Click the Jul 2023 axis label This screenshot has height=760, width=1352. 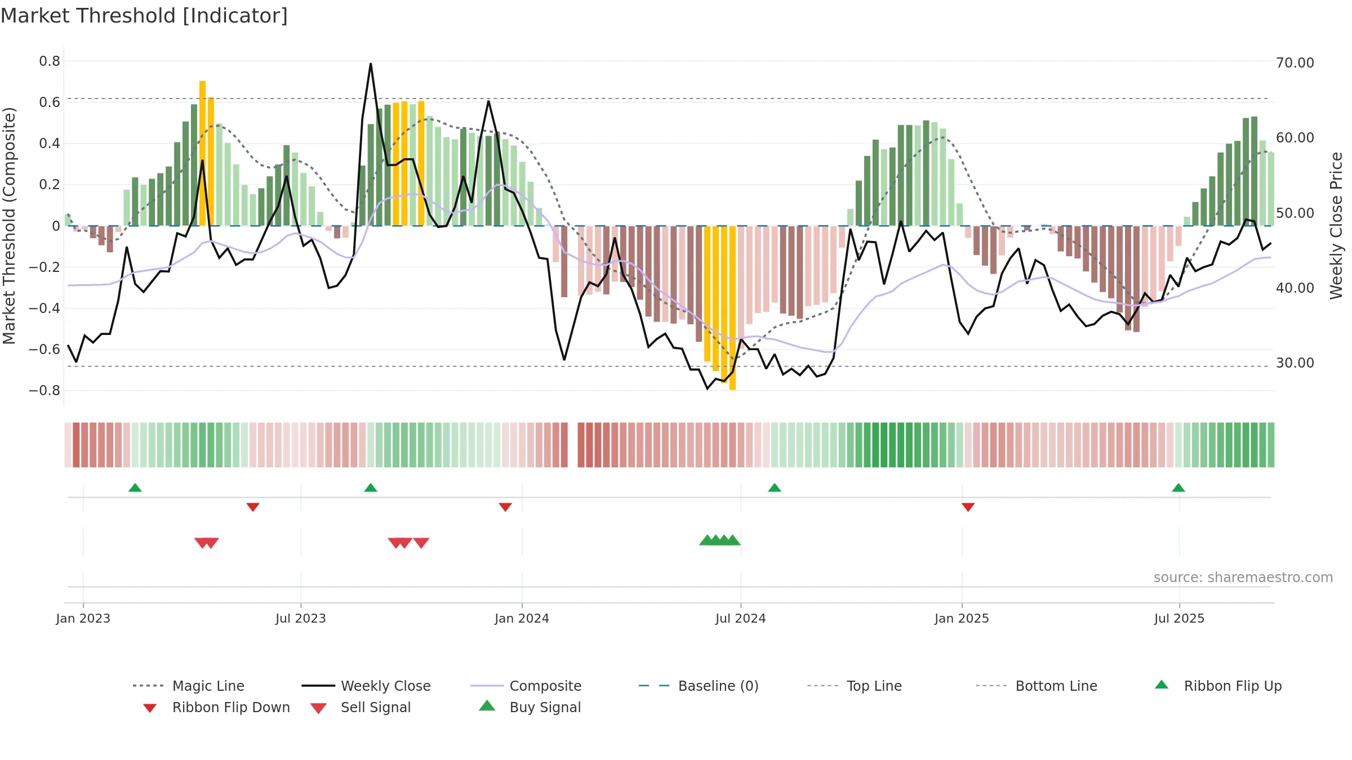301,619
